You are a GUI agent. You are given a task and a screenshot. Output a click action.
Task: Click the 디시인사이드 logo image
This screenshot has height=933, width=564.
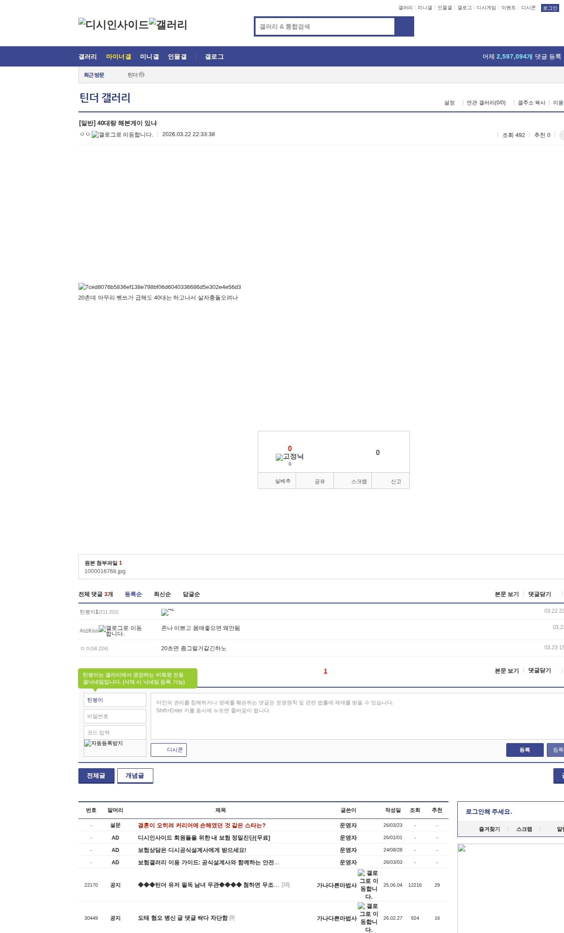114,25
